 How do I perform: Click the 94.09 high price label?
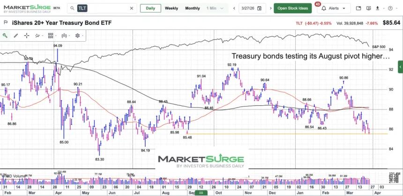[58, 46]
